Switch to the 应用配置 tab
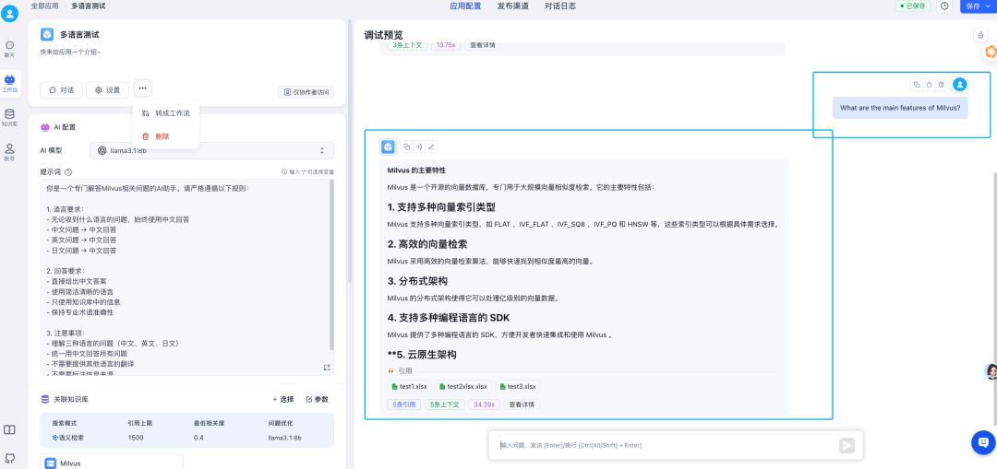This screenshot has height=469, width=997. 465,6
